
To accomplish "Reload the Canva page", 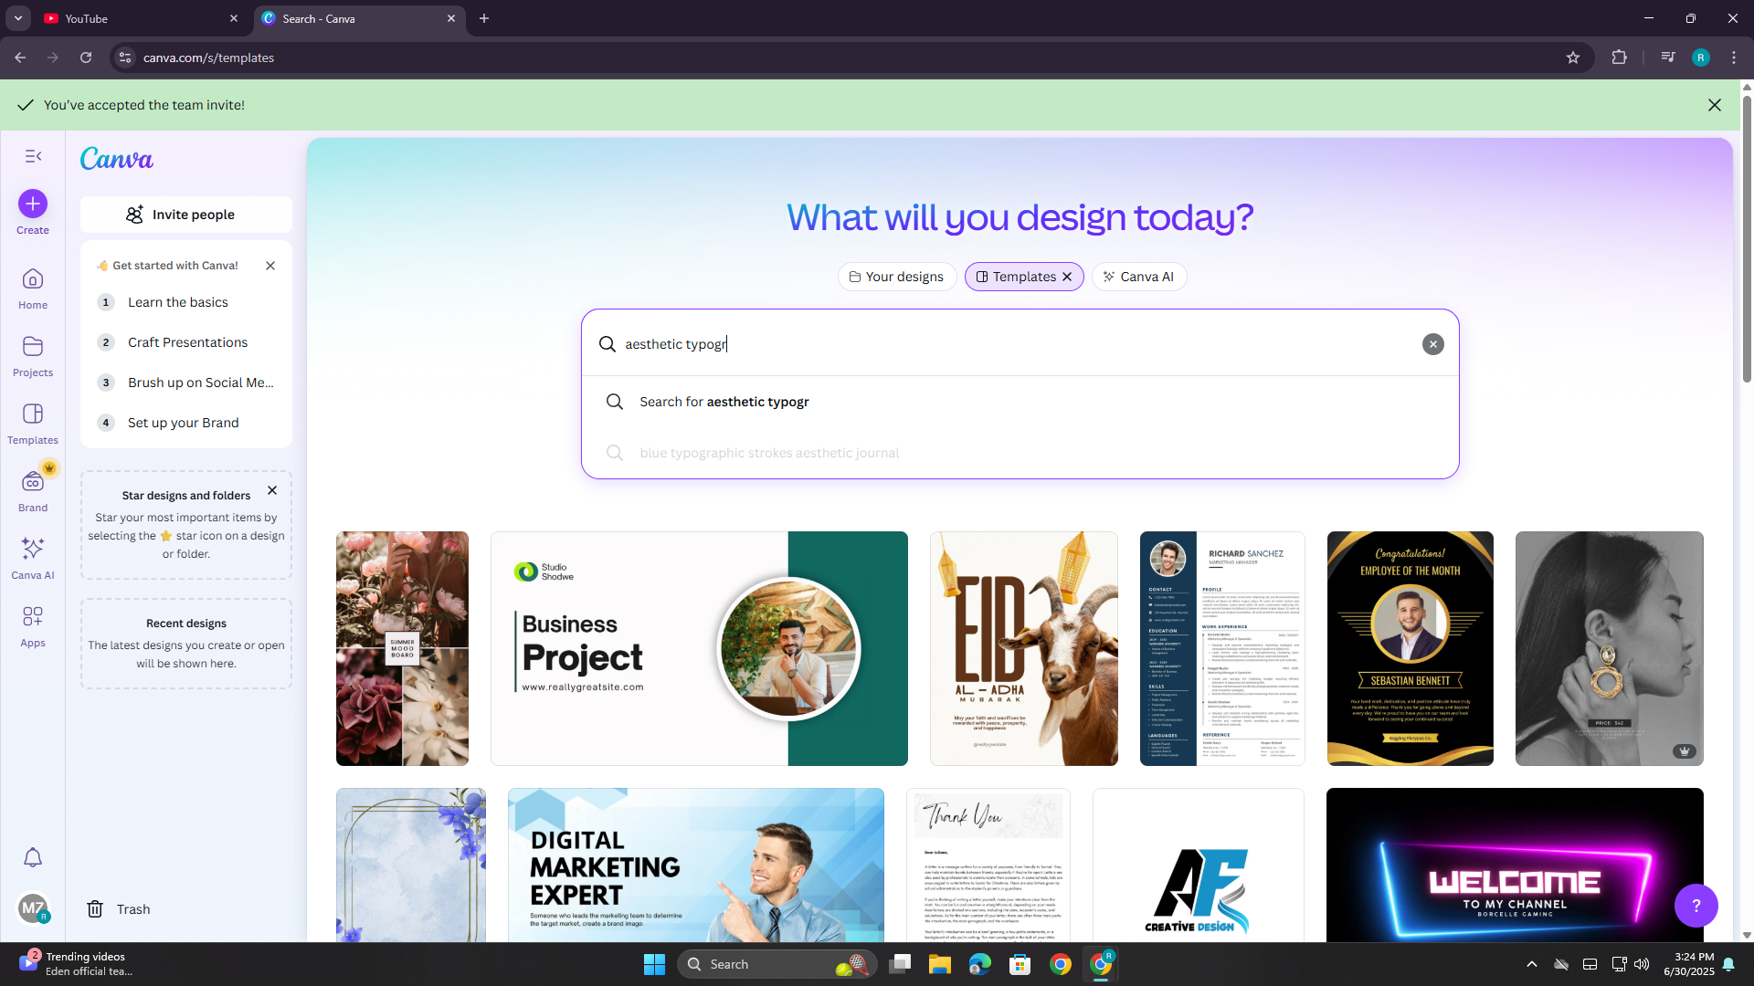I will [86, 58].
